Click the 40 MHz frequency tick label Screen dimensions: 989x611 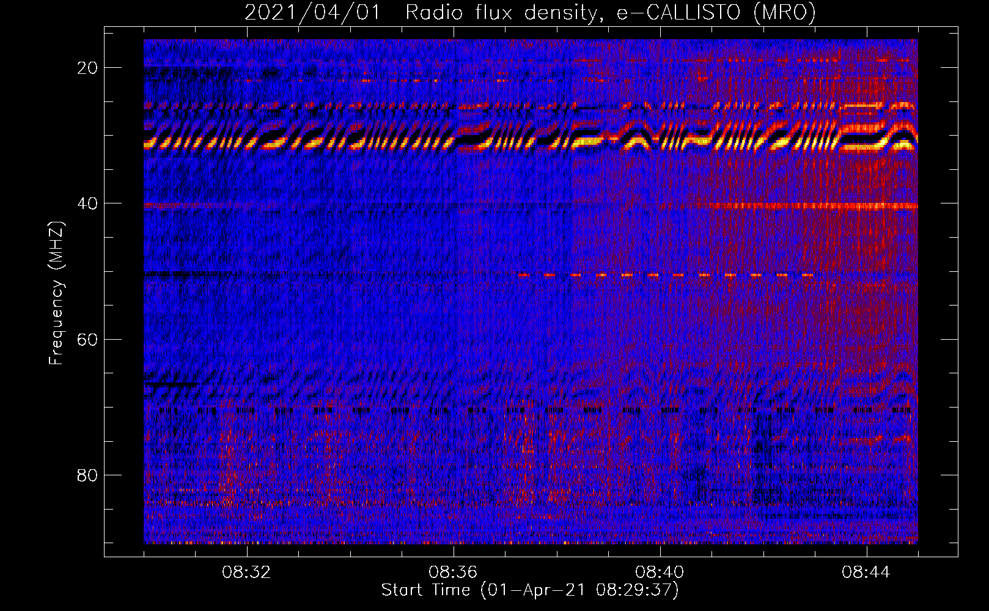tap(87, 203)
